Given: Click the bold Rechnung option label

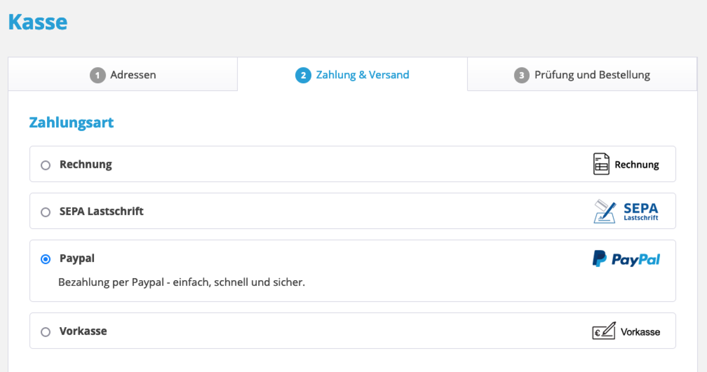Looking at the screenshot, I should [86, 164].
